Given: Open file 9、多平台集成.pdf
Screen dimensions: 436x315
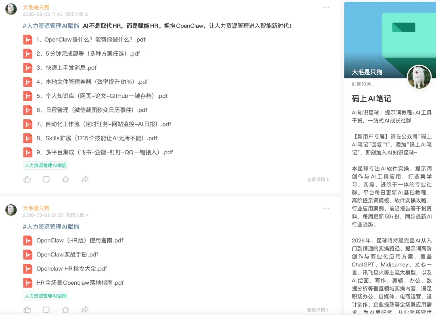Looking at the screenshot, I should click(x=105, y=153).
